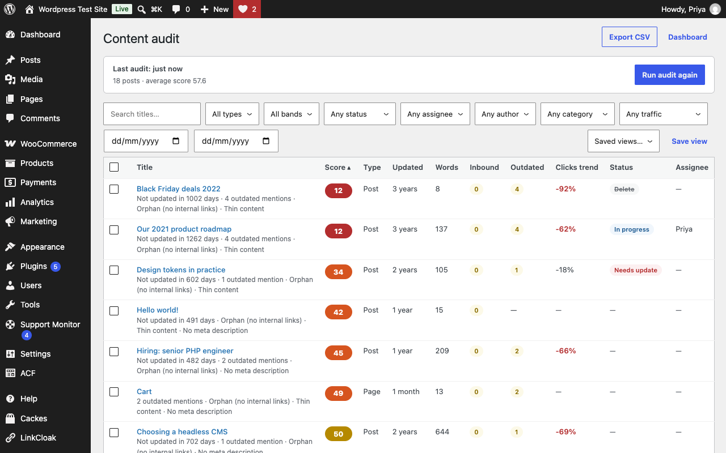Open the comments bubble in admin bar
Image resolution: width=726 pixels, height=453 pixels.
coord(176,9)
